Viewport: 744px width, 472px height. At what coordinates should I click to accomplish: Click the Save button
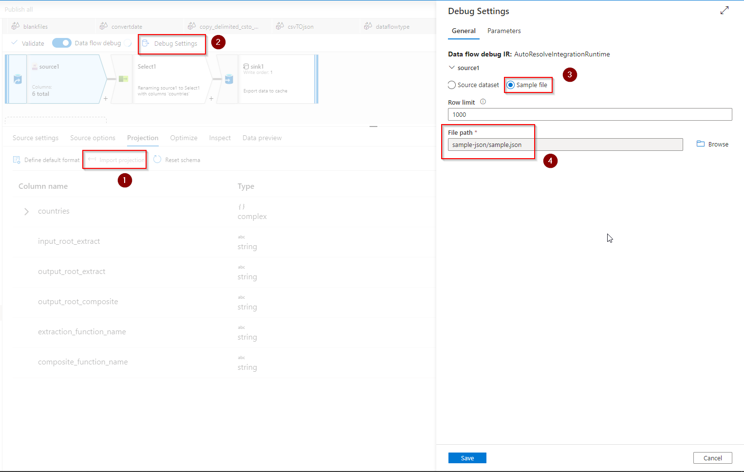(x=467, y=458)
